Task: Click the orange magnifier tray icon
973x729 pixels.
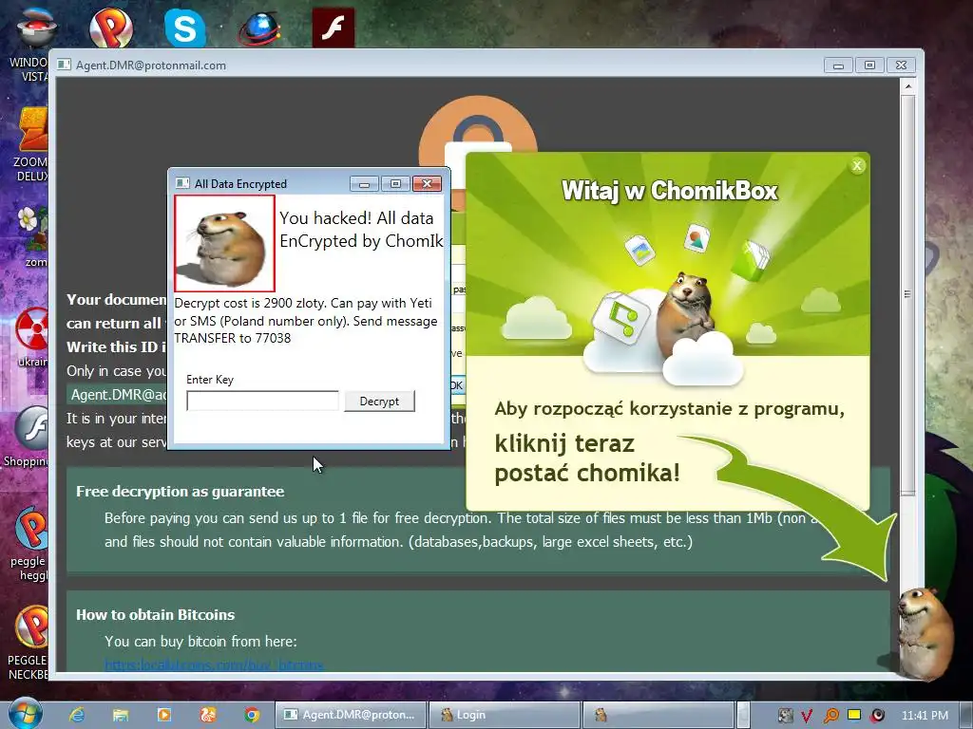Action: (830, 716)
